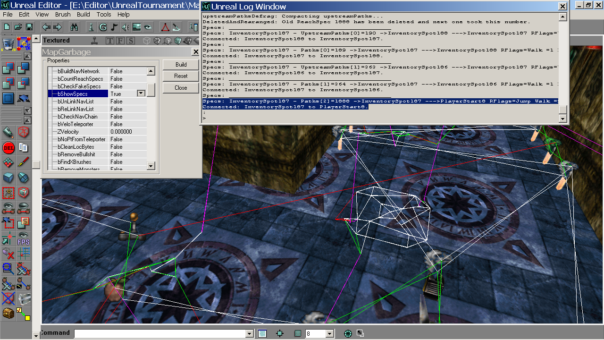Switch viewport to Front view F button
Image resolution: width=604 pixels, height=340 pixels.
[x=120, y=41]
